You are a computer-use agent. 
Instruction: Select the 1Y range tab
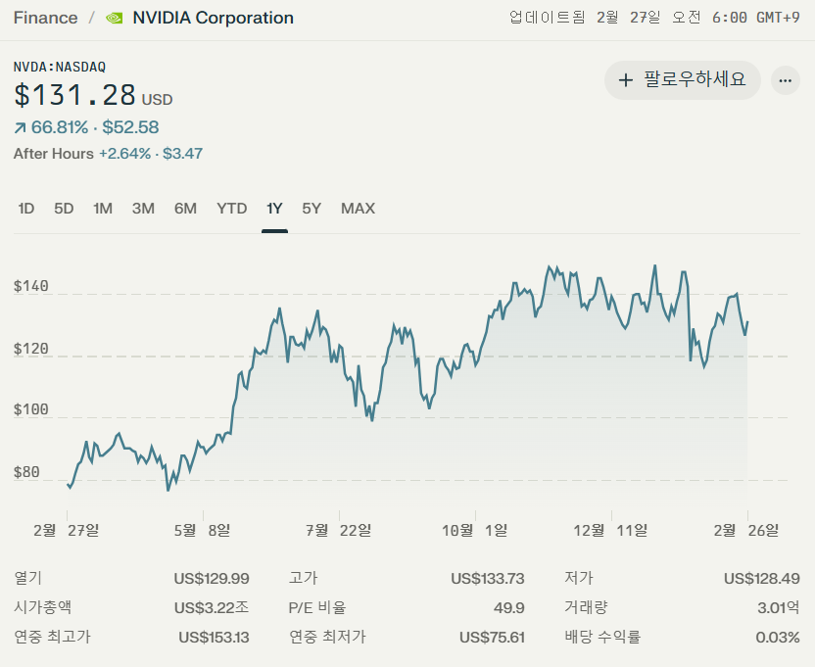coord(274,209)
